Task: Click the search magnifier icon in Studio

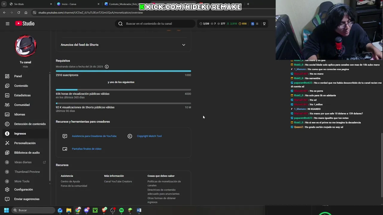Action: [121, 24]
